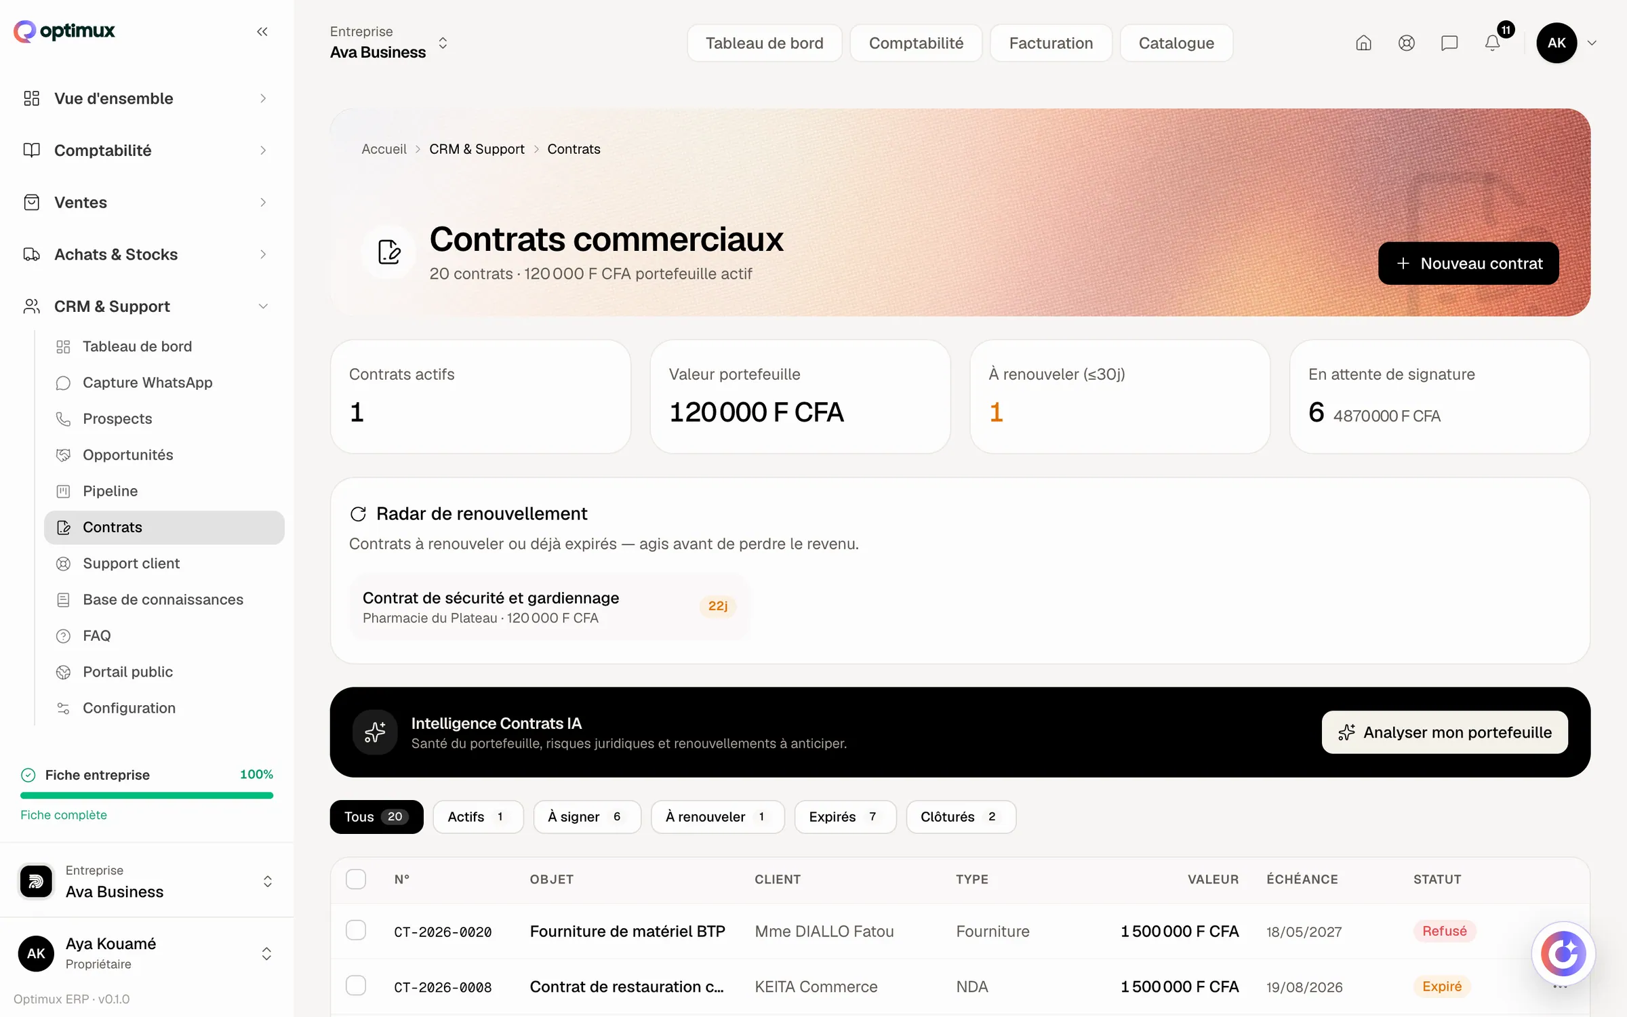Expand Achats & Stocks sidebar section

pyautogui.click(x=146, y=254)
